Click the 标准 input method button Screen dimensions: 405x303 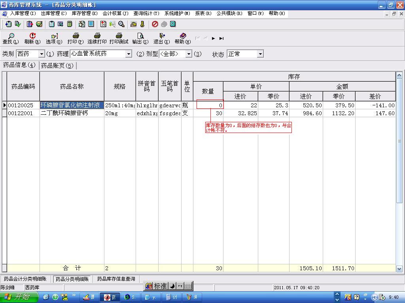click(161, 286)
